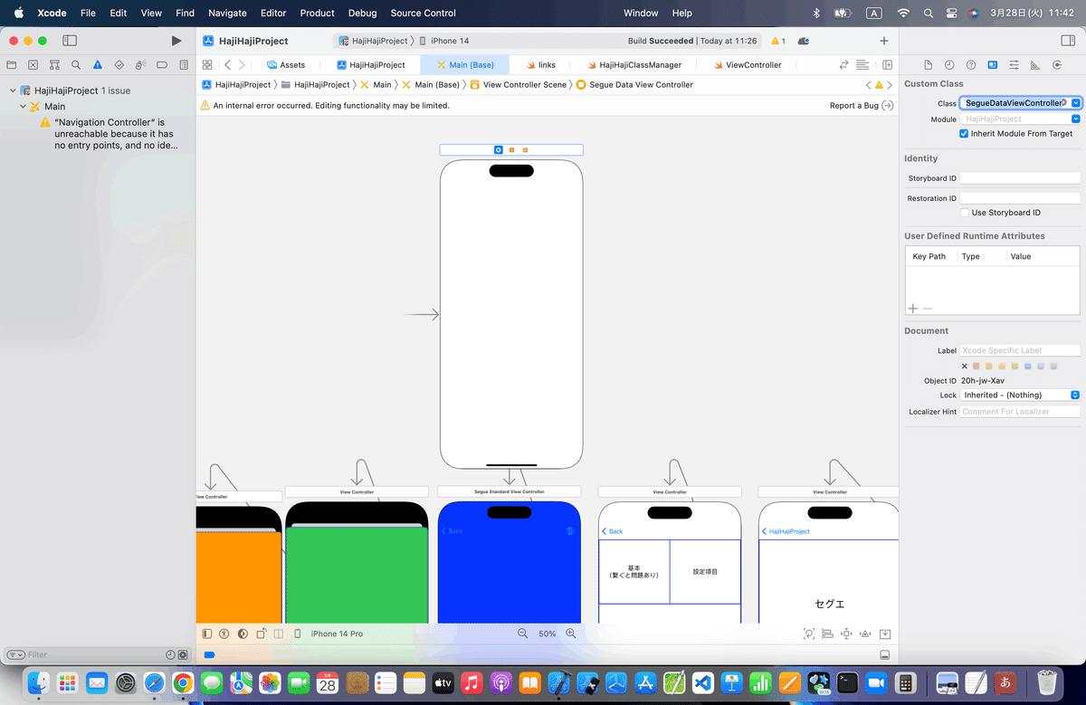Open the History inspector

[949, 65]
